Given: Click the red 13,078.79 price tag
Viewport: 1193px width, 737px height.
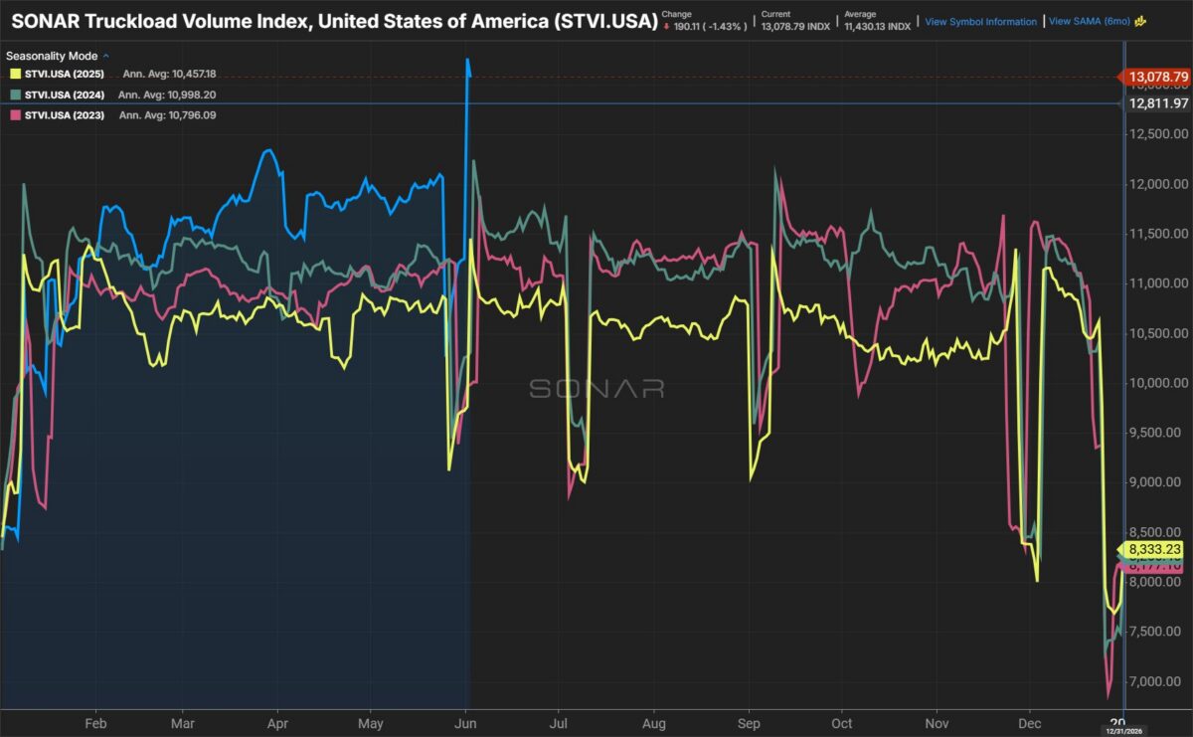Looking at the screenshot, I should coord(1156,77).
